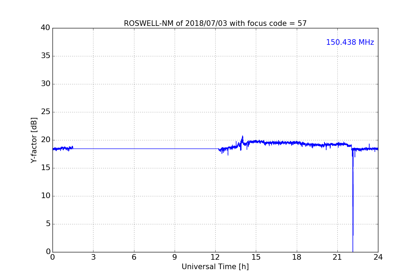This screenshot has height=280, width=420.
Task: Click the x-axis tick label '6'
Action: (x=134, y=257)
